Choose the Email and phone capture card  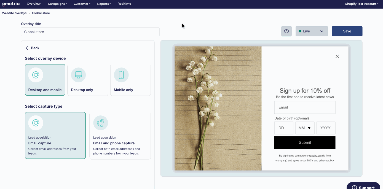click(x=120, y=136)
